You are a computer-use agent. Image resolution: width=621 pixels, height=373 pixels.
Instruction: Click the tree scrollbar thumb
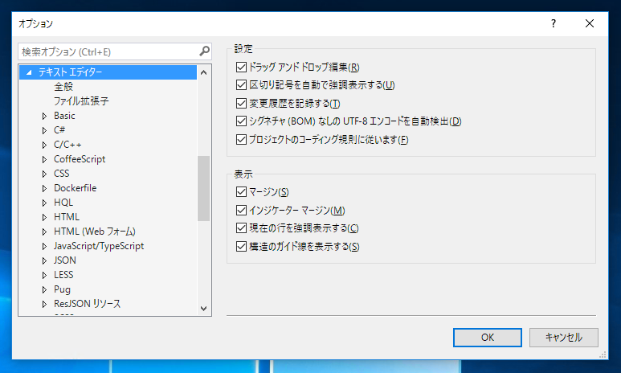[203, 188]
